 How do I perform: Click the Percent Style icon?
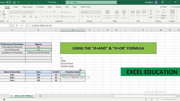pos(88,17)
